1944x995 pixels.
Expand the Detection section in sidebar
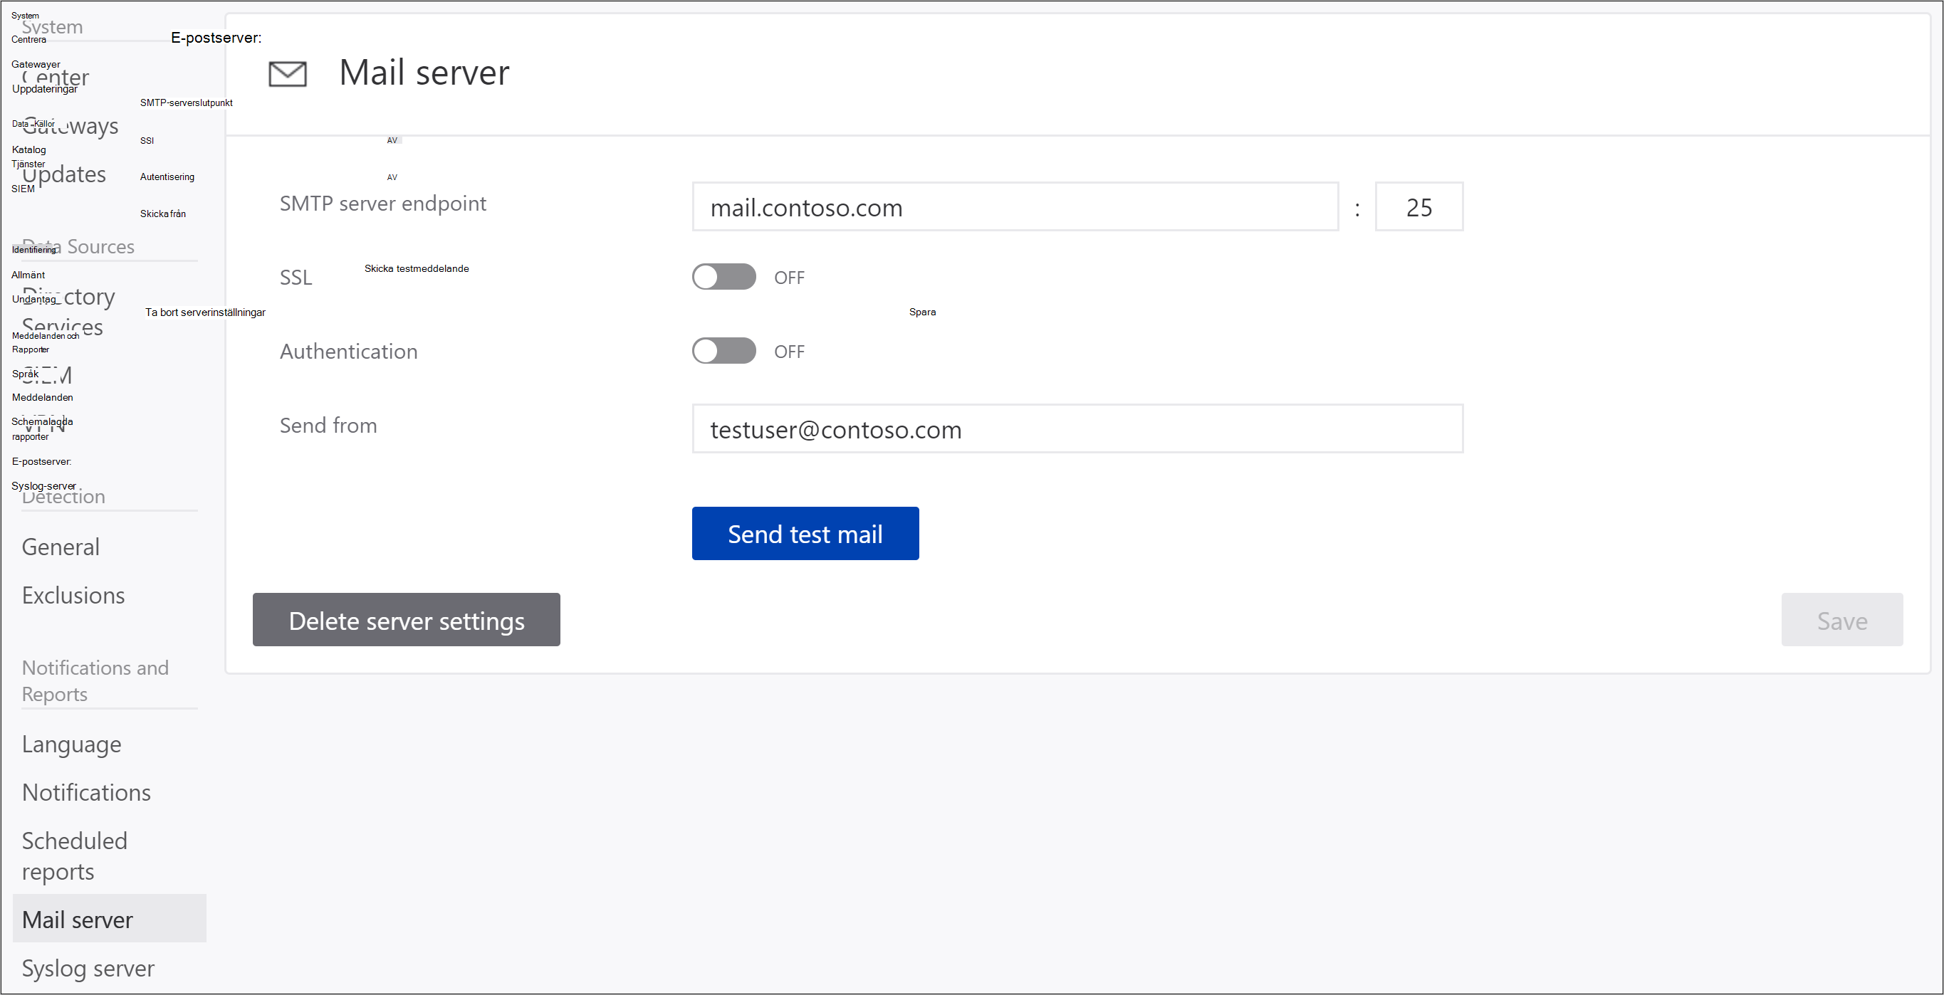point(63,496)
